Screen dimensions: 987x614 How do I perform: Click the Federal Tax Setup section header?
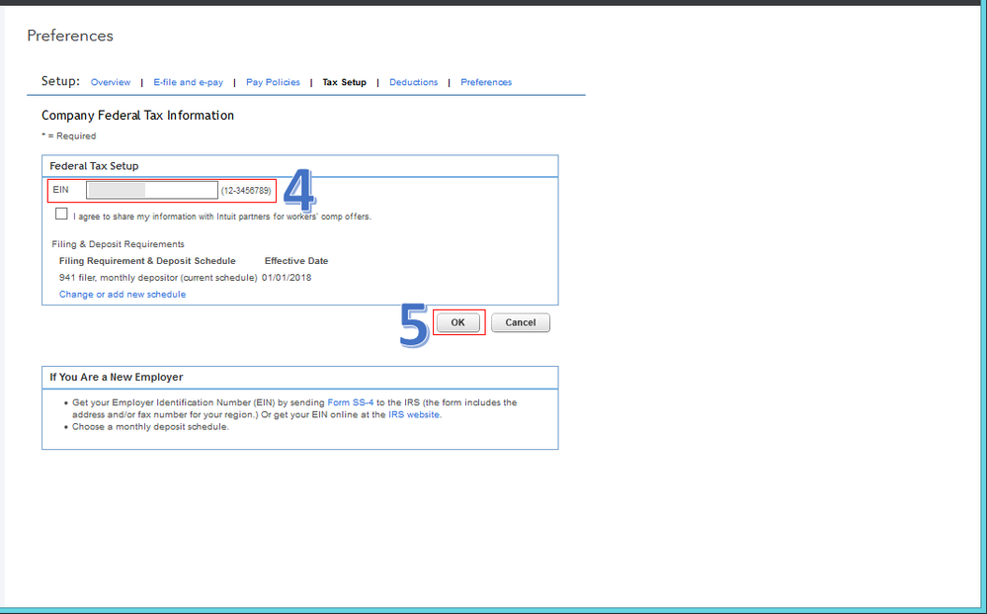point(94,166)
